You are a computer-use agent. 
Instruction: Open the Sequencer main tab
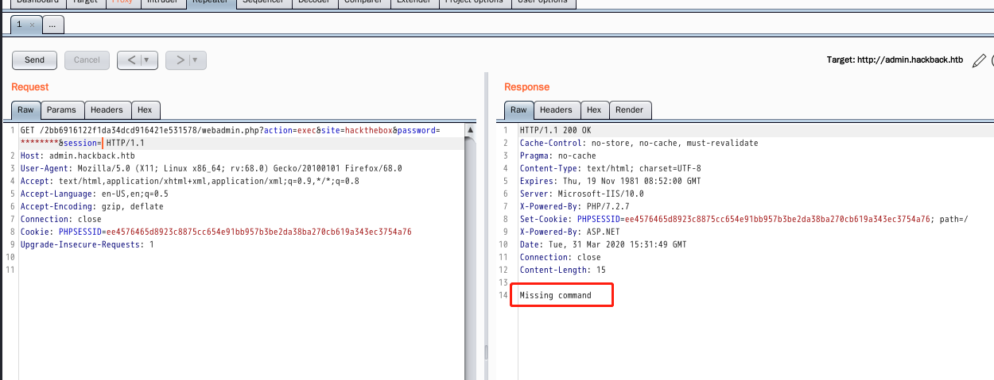click(263, 3)
